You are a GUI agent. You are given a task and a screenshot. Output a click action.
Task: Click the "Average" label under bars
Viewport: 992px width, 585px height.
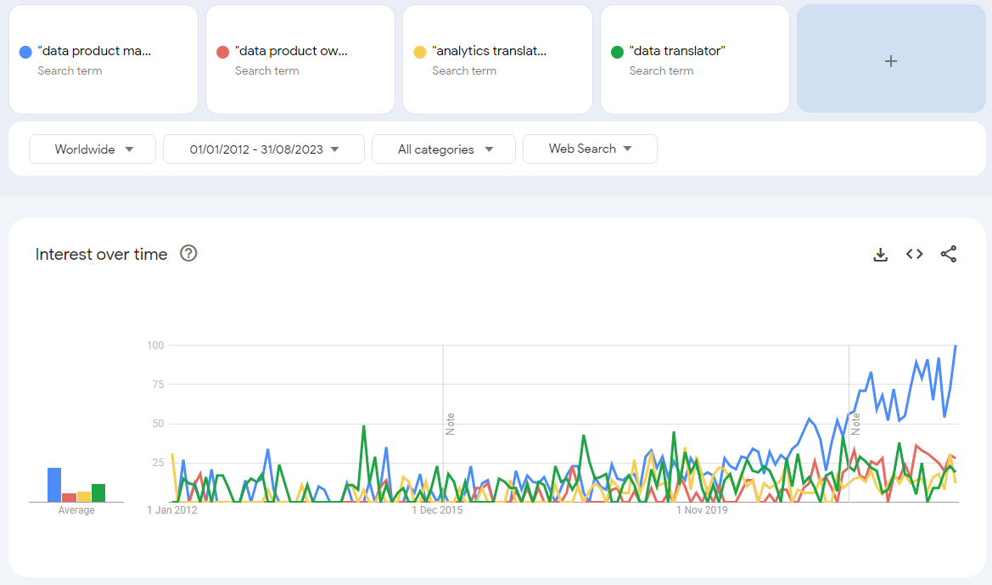click(76, 510)
